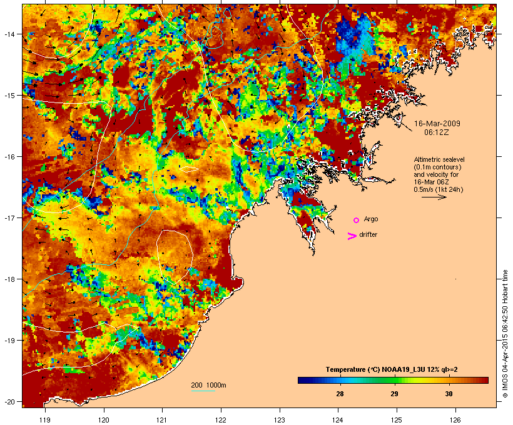The image size is (513, 425).
Task: Select the '06:12Z' time label
Action: pyautogui.click(x=437, y=132)
